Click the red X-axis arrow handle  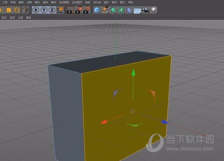tap(104, 122)
